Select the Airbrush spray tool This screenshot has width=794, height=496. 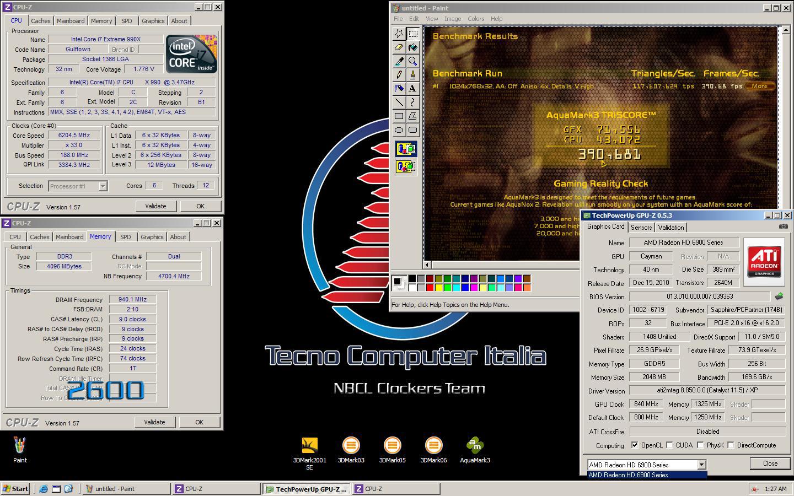pos(399,89)
